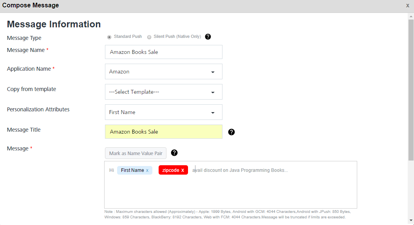The width and height of the screenshot is (414, 225).
Task: Select the Standard Push radio option
Action: (109, 37)
